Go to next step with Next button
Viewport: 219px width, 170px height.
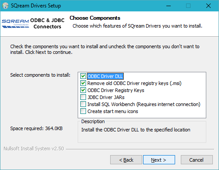click(159, 160)
